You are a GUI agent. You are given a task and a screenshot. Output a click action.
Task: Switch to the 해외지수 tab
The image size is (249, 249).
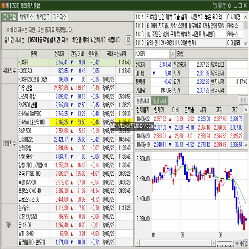[26, 17]
